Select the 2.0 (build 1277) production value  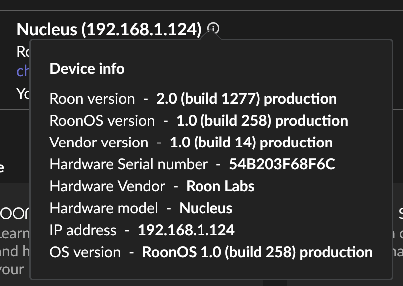(x=246, y=99)
